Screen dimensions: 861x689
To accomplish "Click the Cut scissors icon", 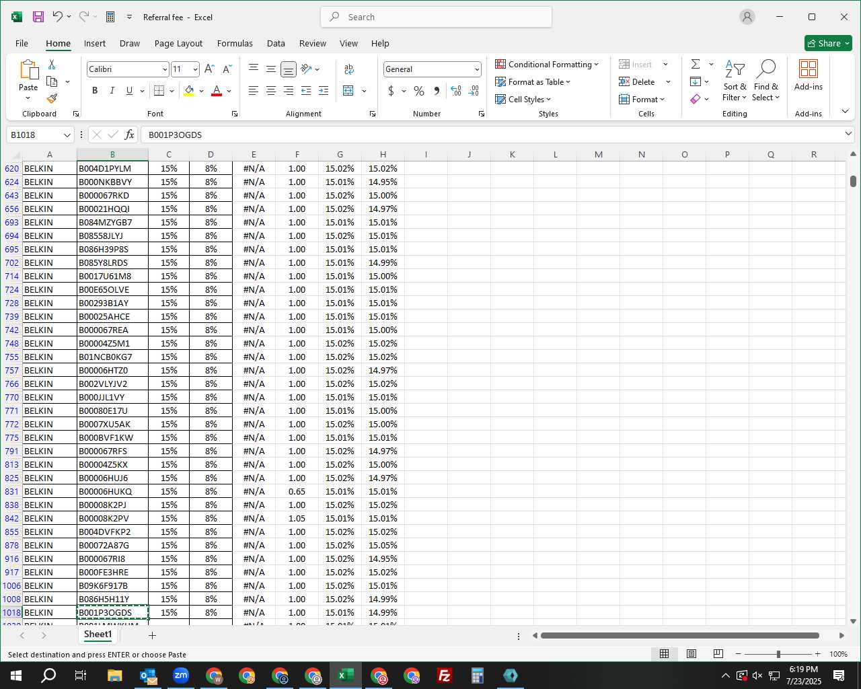I will point(52,65).
